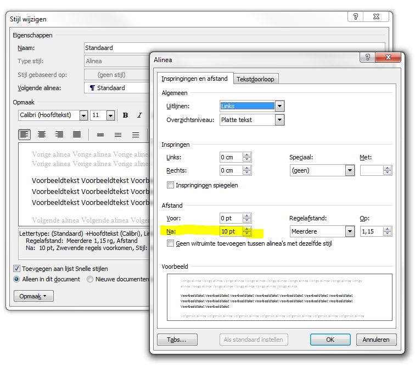This screenshot has width=415, height=372.
Task: Enable Inspringingen spiegelen checkbox
Action: click(x=171, y=186)
